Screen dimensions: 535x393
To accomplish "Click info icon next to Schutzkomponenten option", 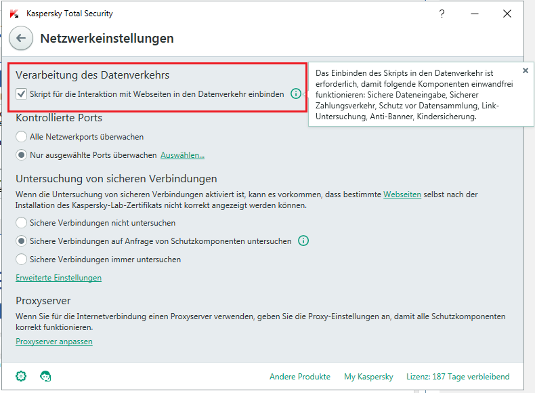I will tap(303, 241).
